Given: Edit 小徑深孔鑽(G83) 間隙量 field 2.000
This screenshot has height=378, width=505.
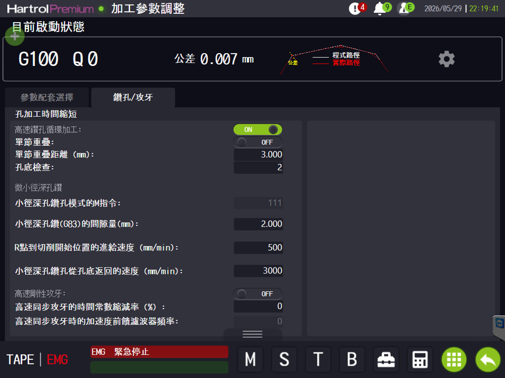Looking at the screenshot, I should point(258,224).
